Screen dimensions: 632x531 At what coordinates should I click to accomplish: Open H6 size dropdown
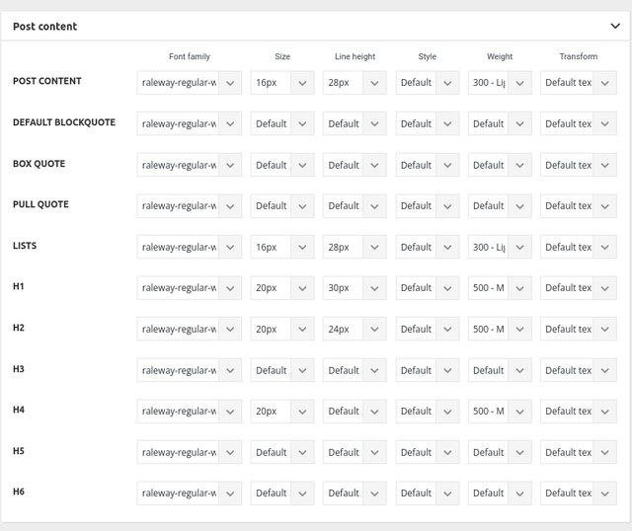(x=282, y=493)
